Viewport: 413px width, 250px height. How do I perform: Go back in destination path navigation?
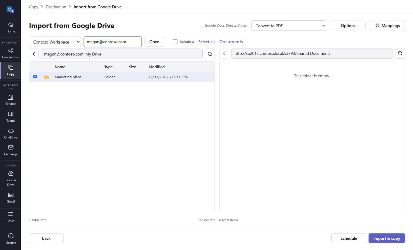[x=224, y=53]
